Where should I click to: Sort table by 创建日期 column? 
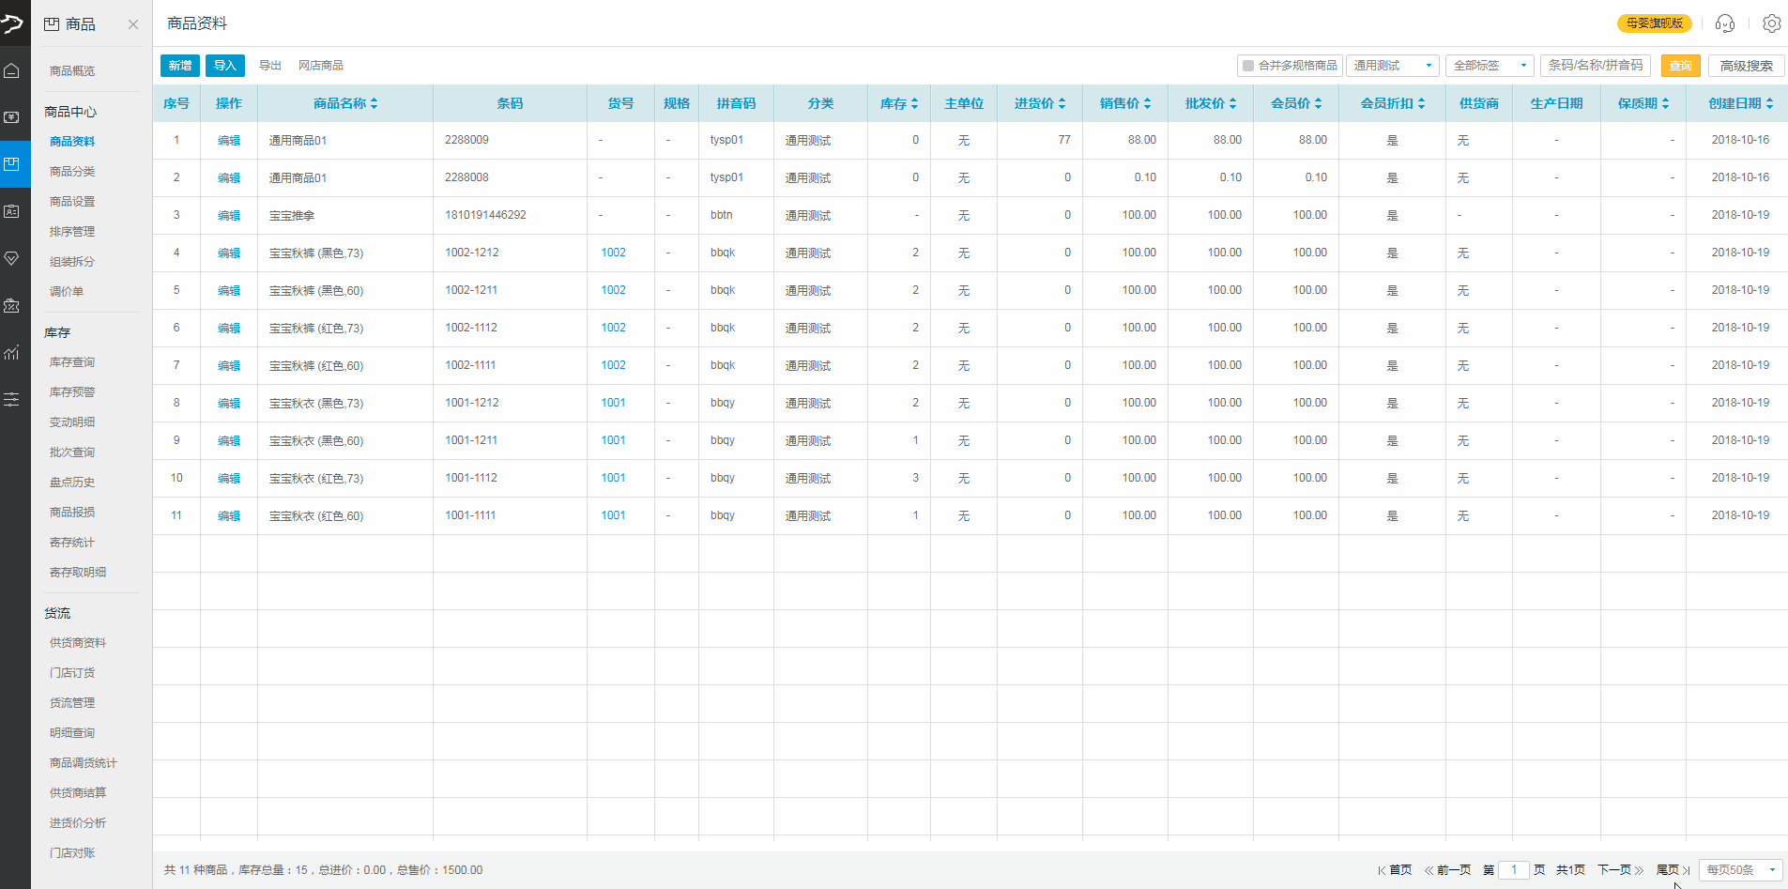1769,103
